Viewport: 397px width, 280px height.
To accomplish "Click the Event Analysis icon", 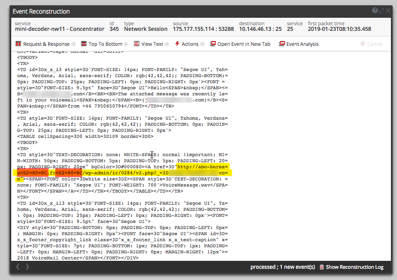I will coord(282,44).
